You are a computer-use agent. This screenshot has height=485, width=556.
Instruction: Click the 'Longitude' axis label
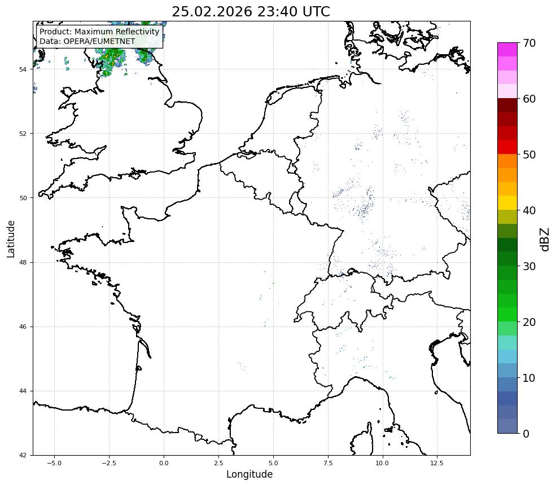pos(249,474)
